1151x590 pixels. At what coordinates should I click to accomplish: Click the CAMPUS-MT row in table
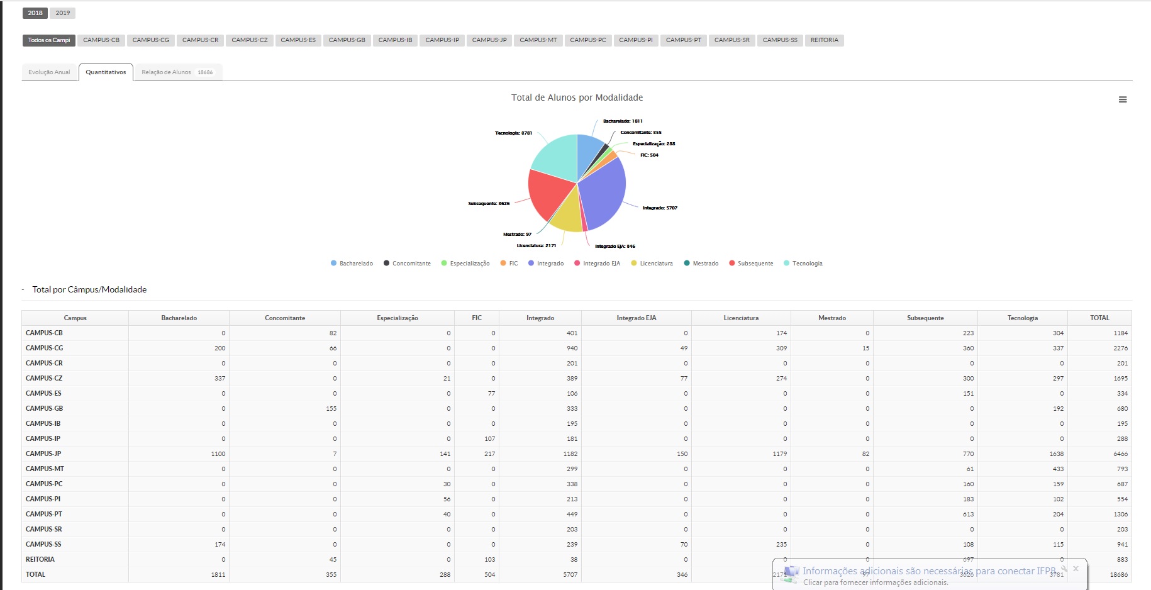pyautogui.click(x=45, y=469)
